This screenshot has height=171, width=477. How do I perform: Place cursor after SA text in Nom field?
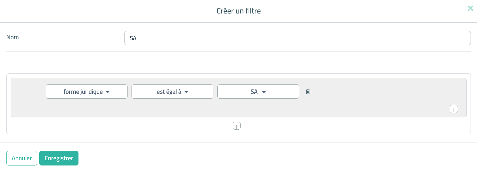pos(137,38)
